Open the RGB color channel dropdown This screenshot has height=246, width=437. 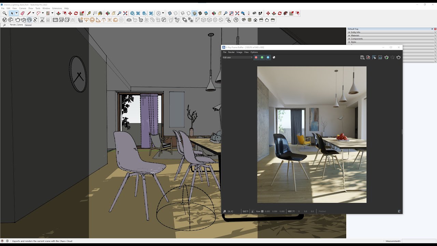click(x=238, y=57)
